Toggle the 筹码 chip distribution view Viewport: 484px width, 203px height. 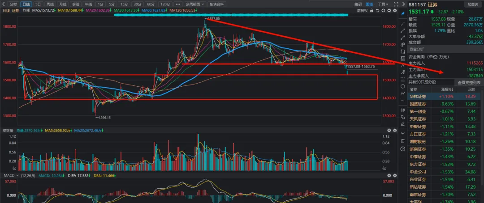click(358, 4)
